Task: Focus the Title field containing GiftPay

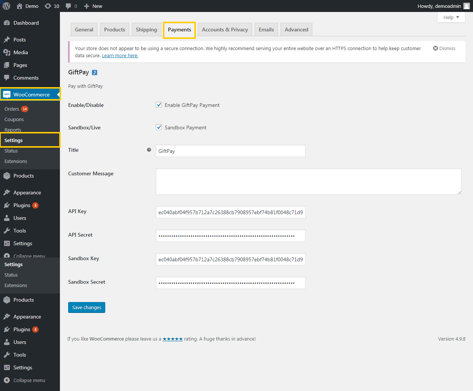Action: (230, 151)
